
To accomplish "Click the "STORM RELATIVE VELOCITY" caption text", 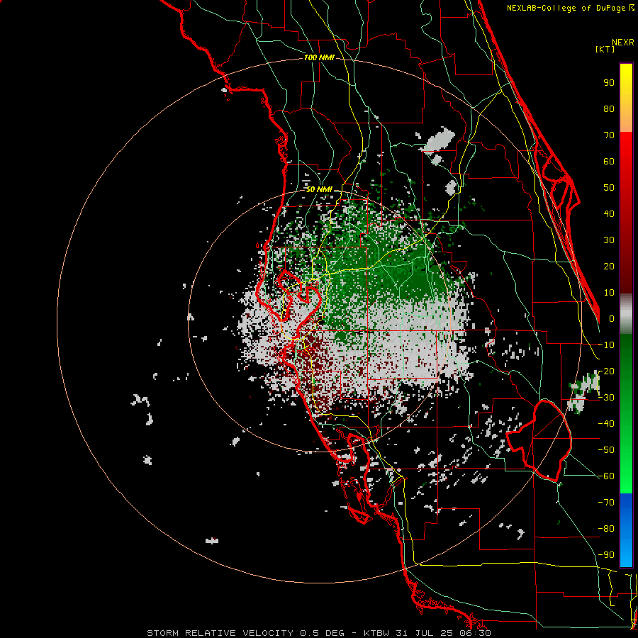I will [220, 633].
